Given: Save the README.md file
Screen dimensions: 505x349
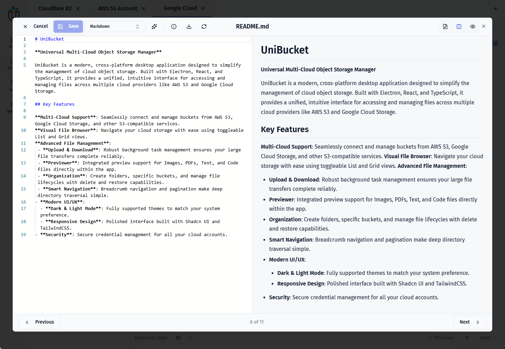Looking at the screenshot, I should point(68,26).
